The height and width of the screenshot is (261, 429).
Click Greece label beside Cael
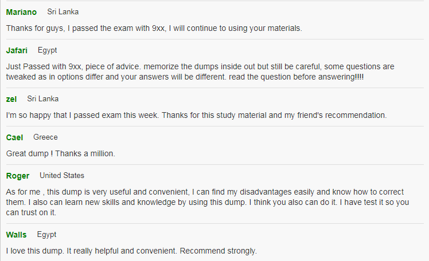[45, 137]
